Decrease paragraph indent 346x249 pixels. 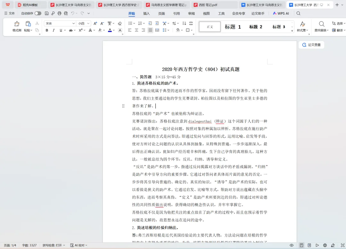tap(150, 23)
